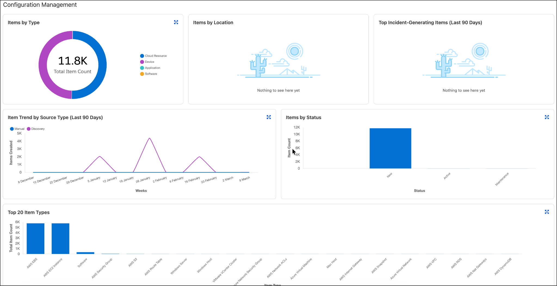Click Nothing to see here yet in Items by Location

tap(278, 90)
